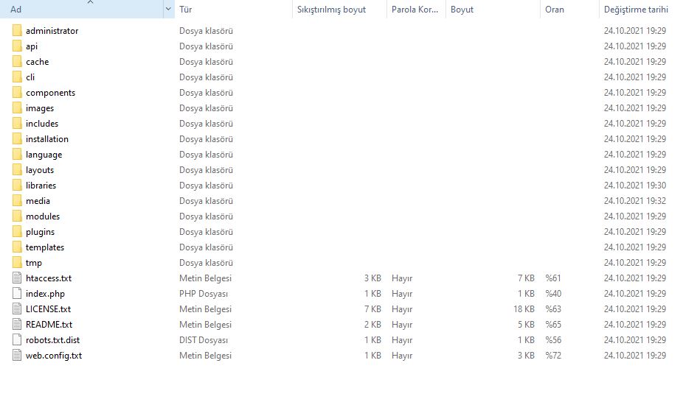
Task: Click the cli folder icon
Action: click(x=17, y=77)
